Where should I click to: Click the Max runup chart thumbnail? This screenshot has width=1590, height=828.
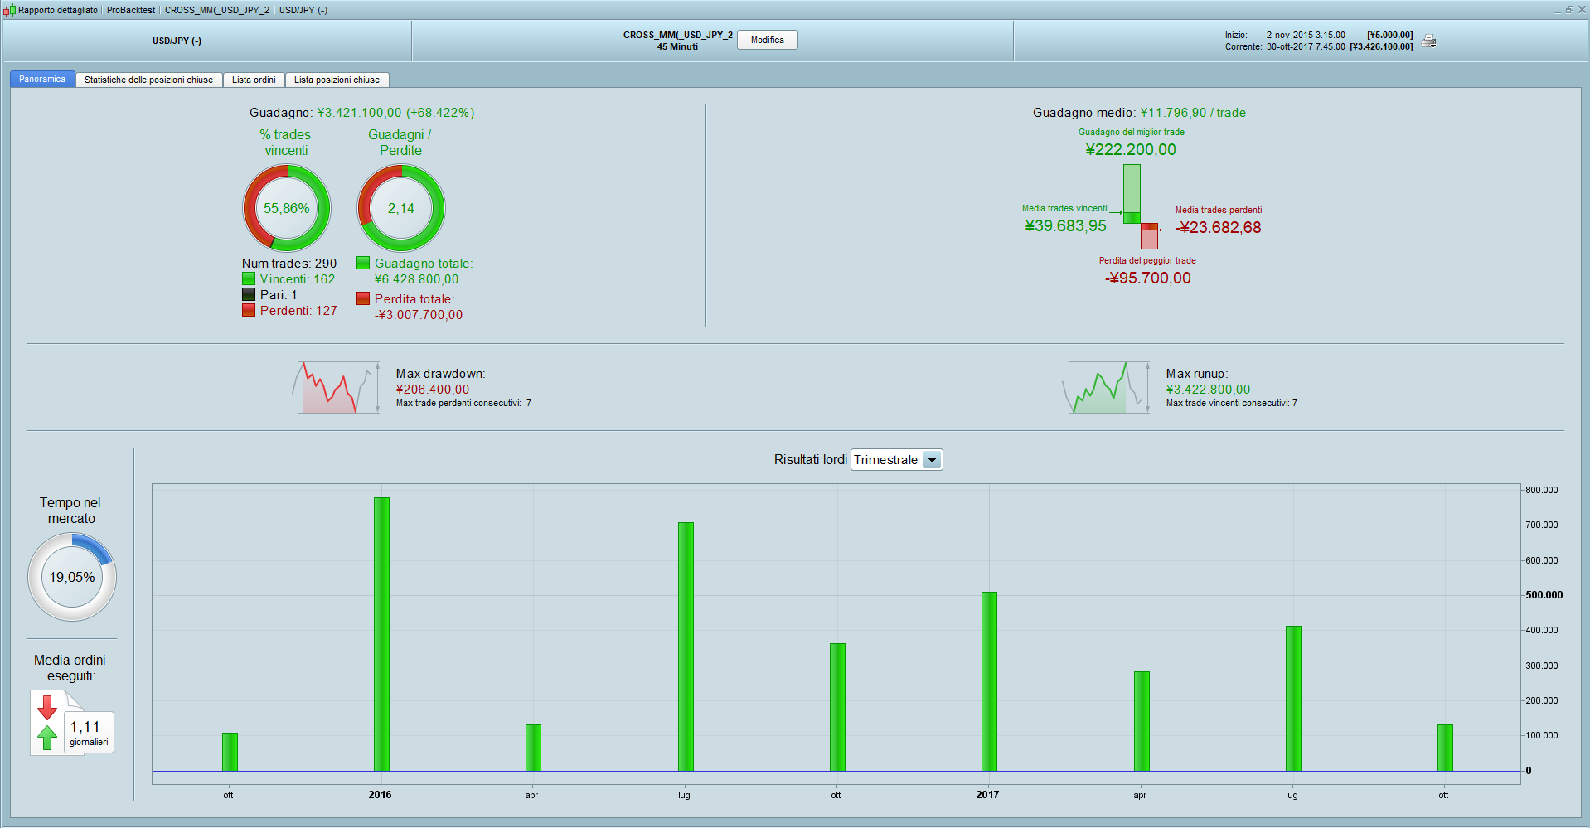tap(1107, 387)
